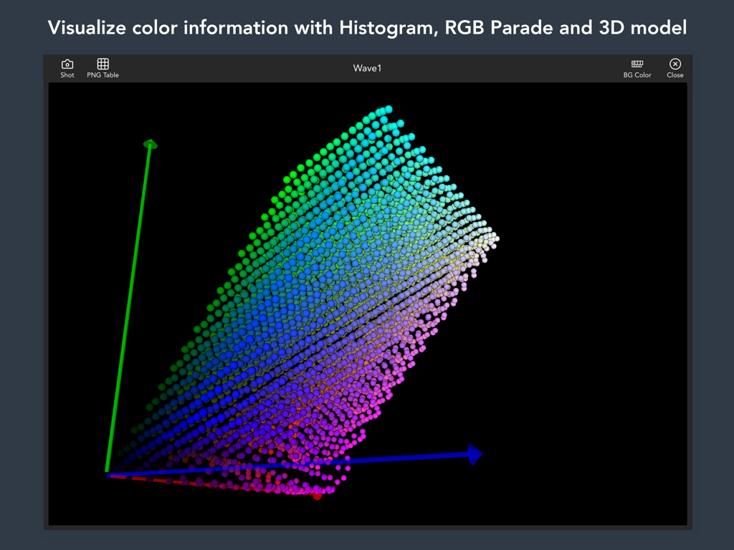Click the grid icon above PNG Table
Image resolution: width=734 pixels, height=550 pixels.
click(103, 63)
